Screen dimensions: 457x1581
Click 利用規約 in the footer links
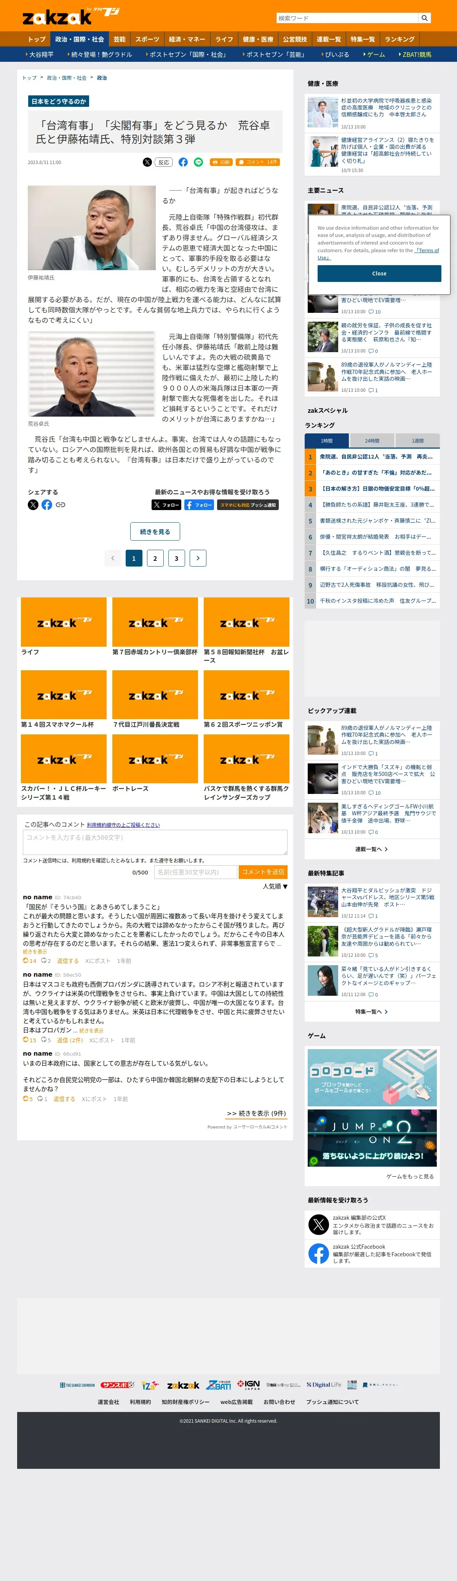(140, 1402)
